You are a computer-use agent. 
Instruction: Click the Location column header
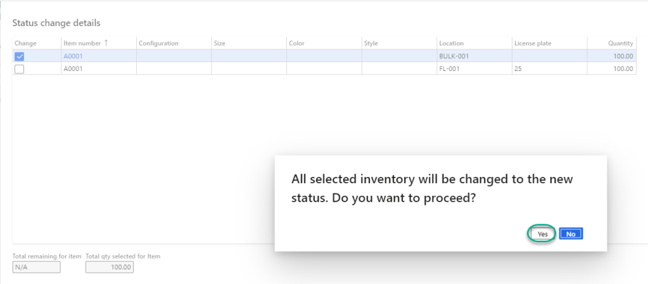click(451, 43)
